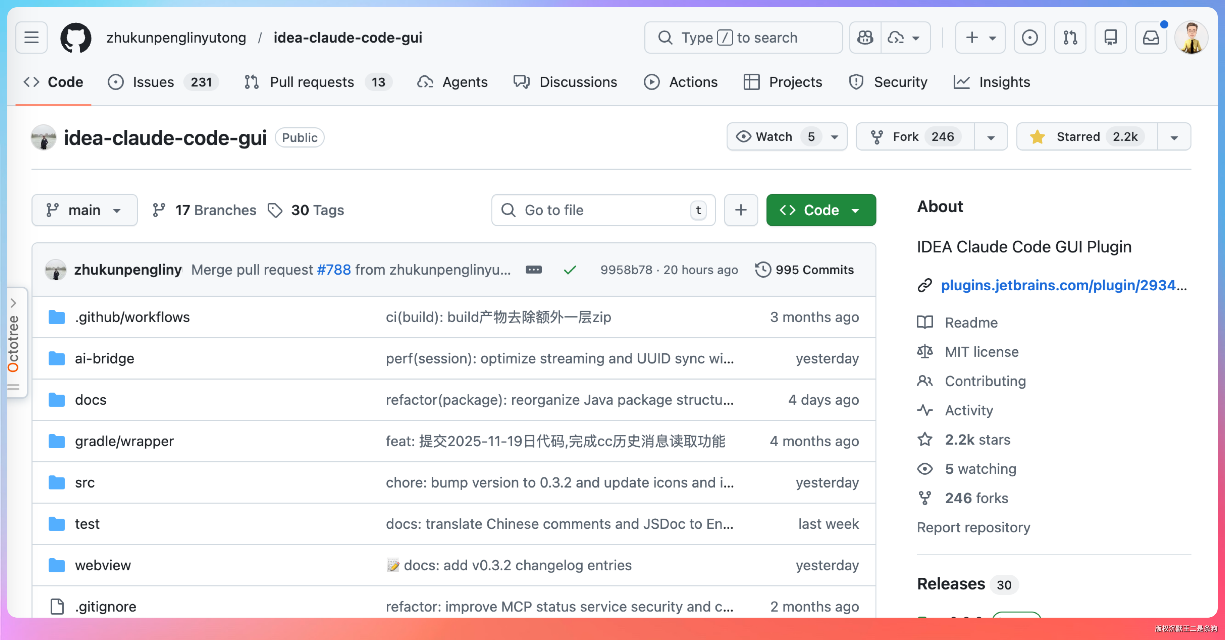This screenshot has height=640, width=1225.
Task: Open the hamburger navigation menu
Action: click(x=31, y=38)
